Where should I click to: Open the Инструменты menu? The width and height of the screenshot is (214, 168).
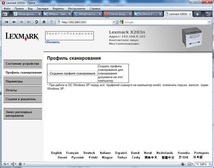click(x=77, y=9)
